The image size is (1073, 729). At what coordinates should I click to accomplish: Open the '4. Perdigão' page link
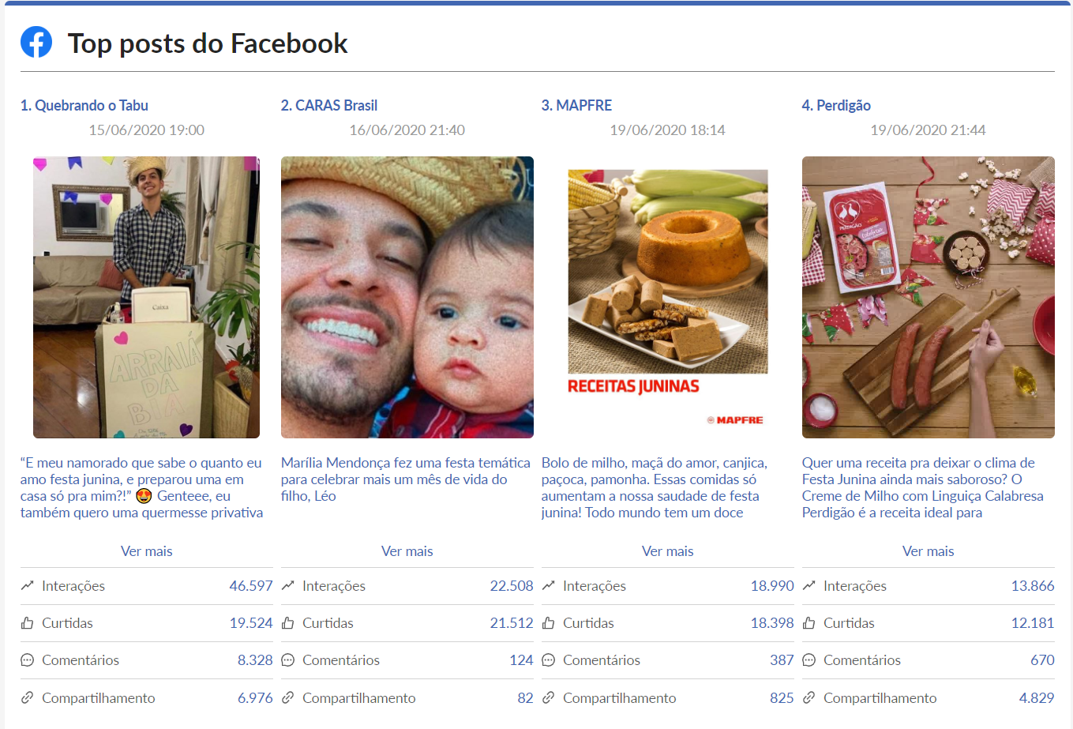pyautogui.click(x=836, y=106)
